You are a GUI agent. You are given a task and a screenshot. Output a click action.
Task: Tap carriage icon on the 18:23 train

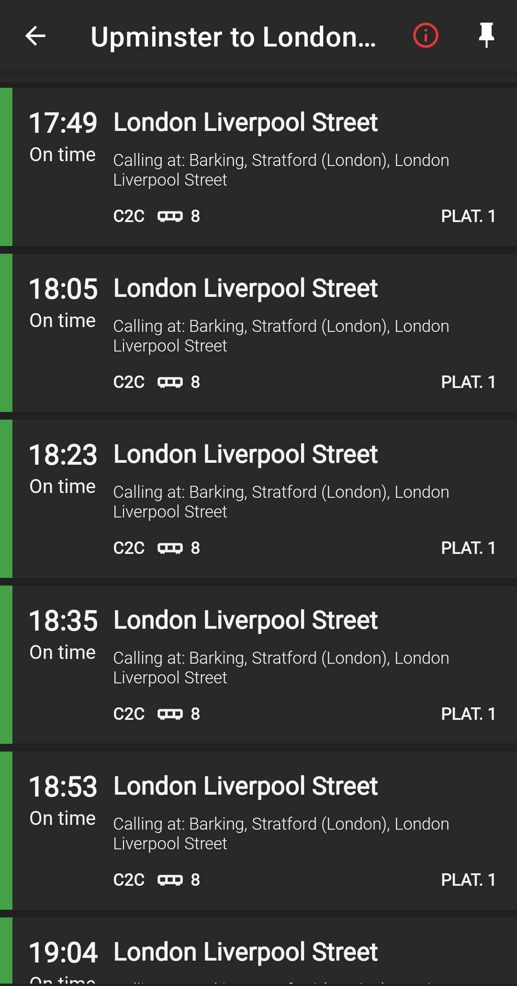170,548
